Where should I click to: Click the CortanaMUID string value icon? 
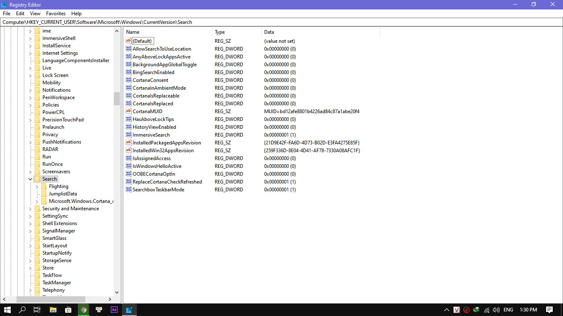[129, 112]
